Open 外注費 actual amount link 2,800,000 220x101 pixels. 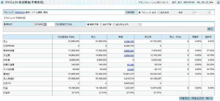(x=129, y=56)
